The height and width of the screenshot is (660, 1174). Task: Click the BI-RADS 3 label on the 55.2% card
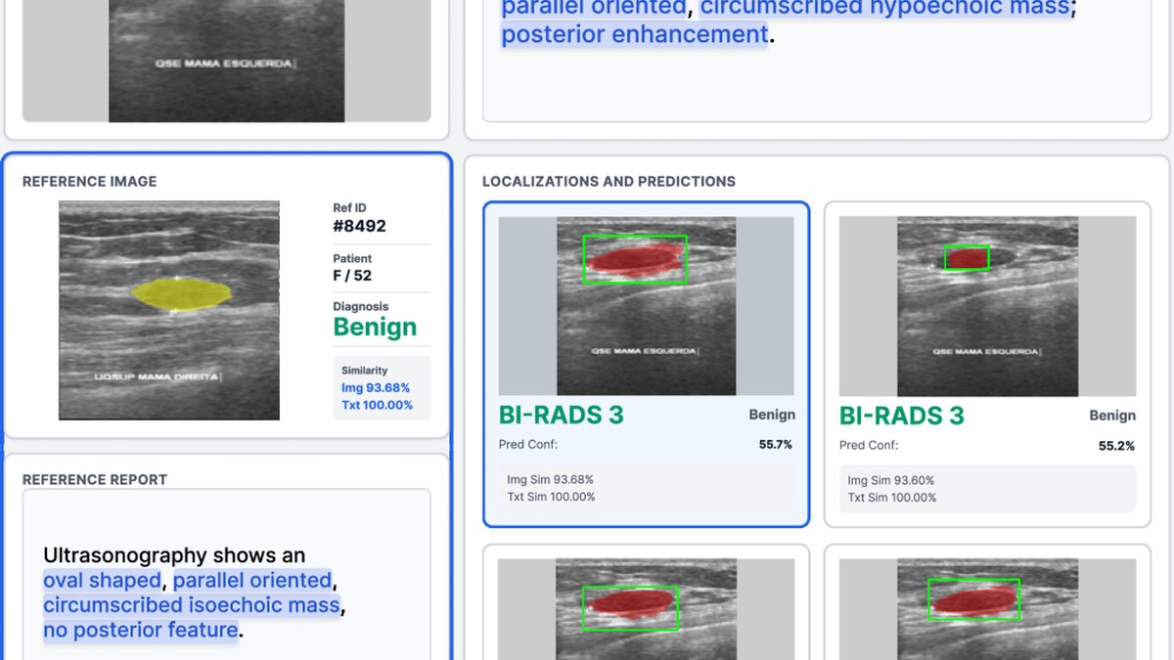pos(901,415)
